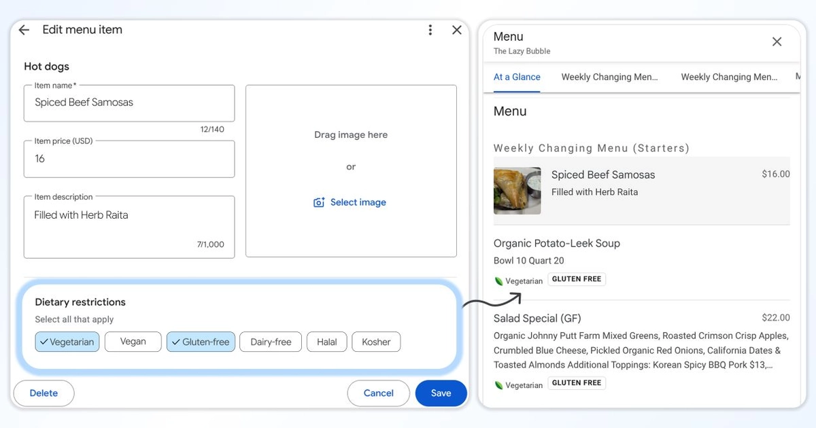Screen dimensions: 816x428
Task: Select the Vegan dietary chip
Action: coord(133,342)
